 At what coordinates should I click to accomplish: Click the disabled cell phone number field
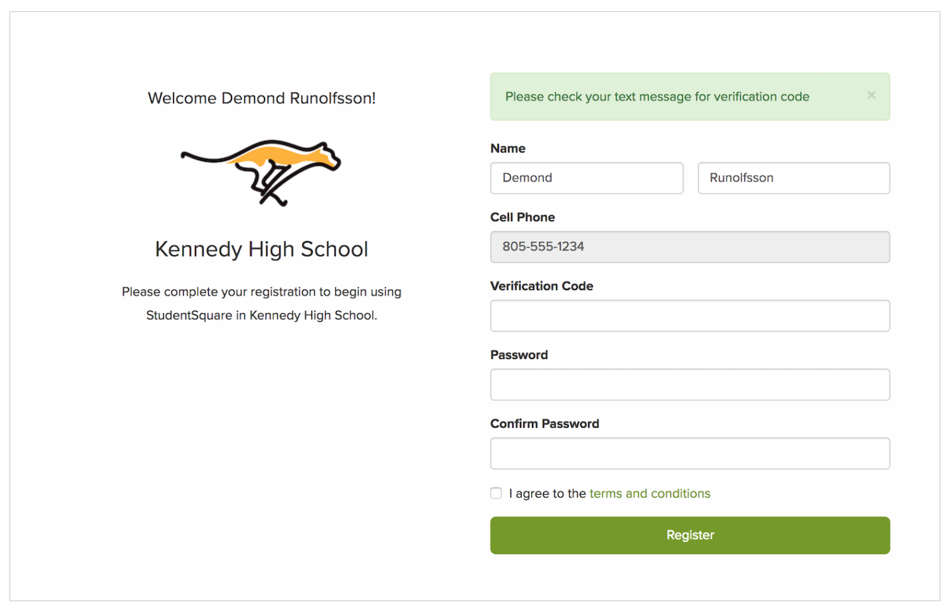pyautogui.click(x=690, y=247)
